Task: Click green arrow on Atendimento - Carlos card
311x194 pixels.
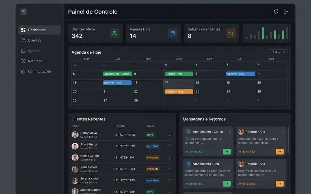Action: [x=227, y=151]
